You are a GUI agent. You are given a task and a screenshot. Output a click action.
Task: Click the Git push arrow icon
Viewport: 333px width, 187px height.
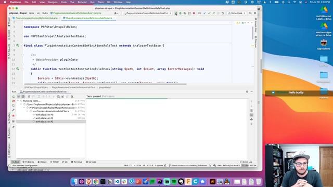point(214,13)
